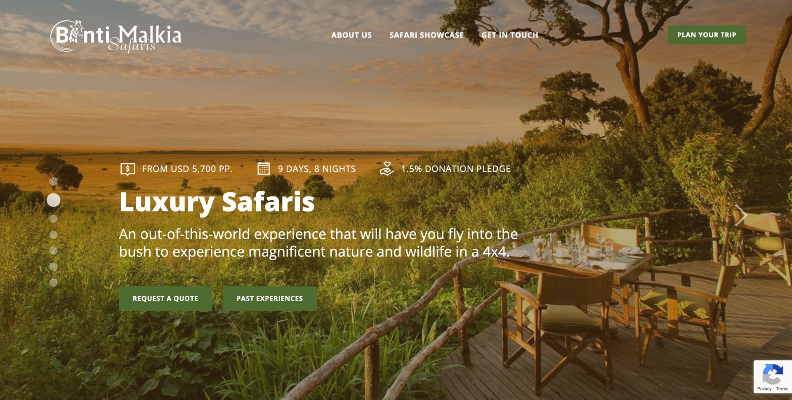The width and height of the screenshot is (792, 400).
Task: Go to Get In Touch page
Action: pos(510,35)
